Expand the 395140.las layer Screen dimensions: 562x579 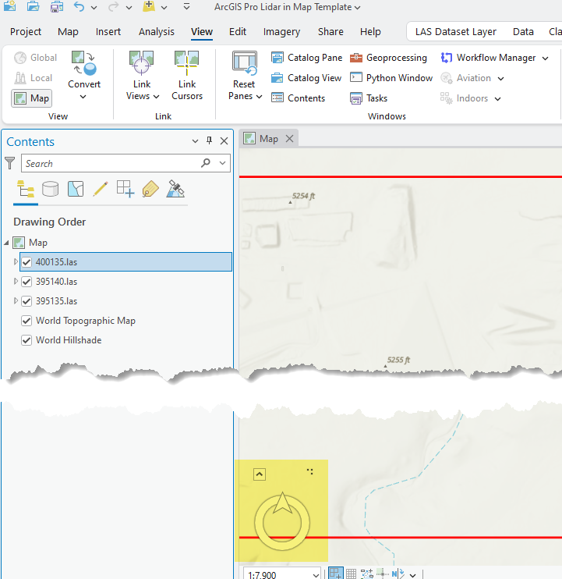(16, 282)
